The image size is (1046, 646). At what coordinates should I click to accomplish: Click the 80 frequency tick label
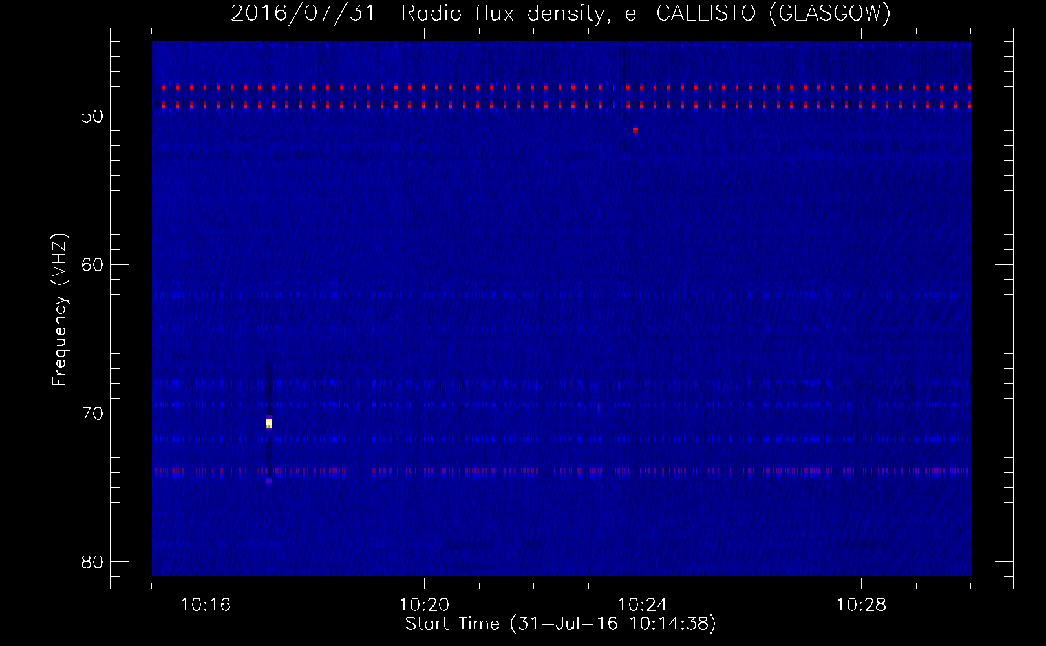pyautogui.click(x=92, y=562)
